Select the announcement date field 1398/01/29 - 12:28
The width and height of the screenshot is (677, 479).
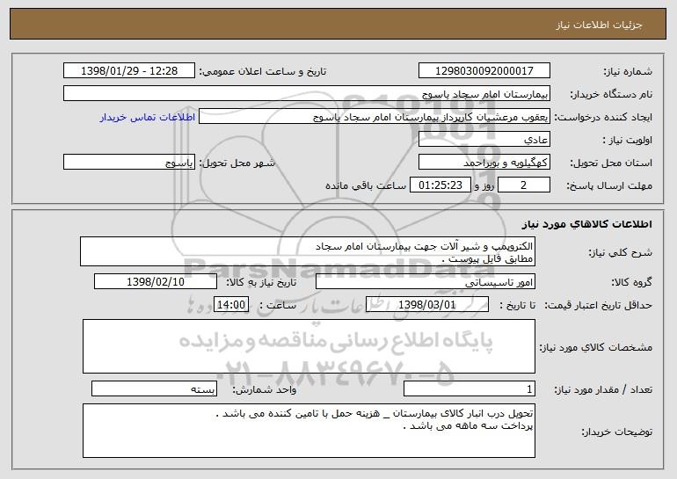(129, 70)
